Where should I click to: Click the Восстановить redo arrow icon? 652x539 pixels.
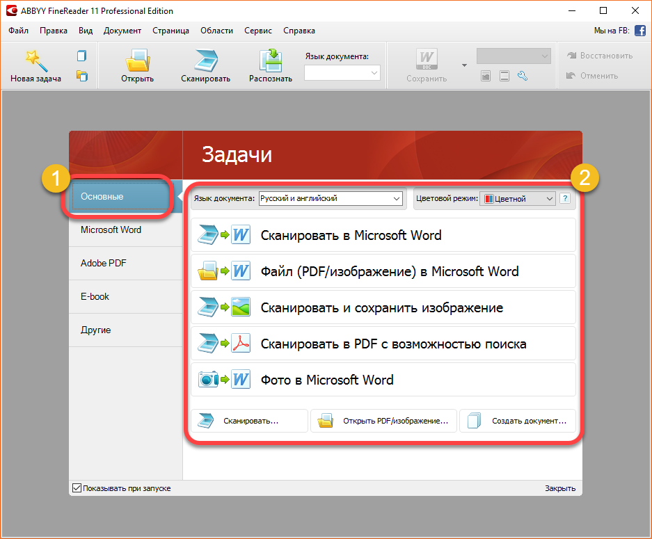pos(572,55)
